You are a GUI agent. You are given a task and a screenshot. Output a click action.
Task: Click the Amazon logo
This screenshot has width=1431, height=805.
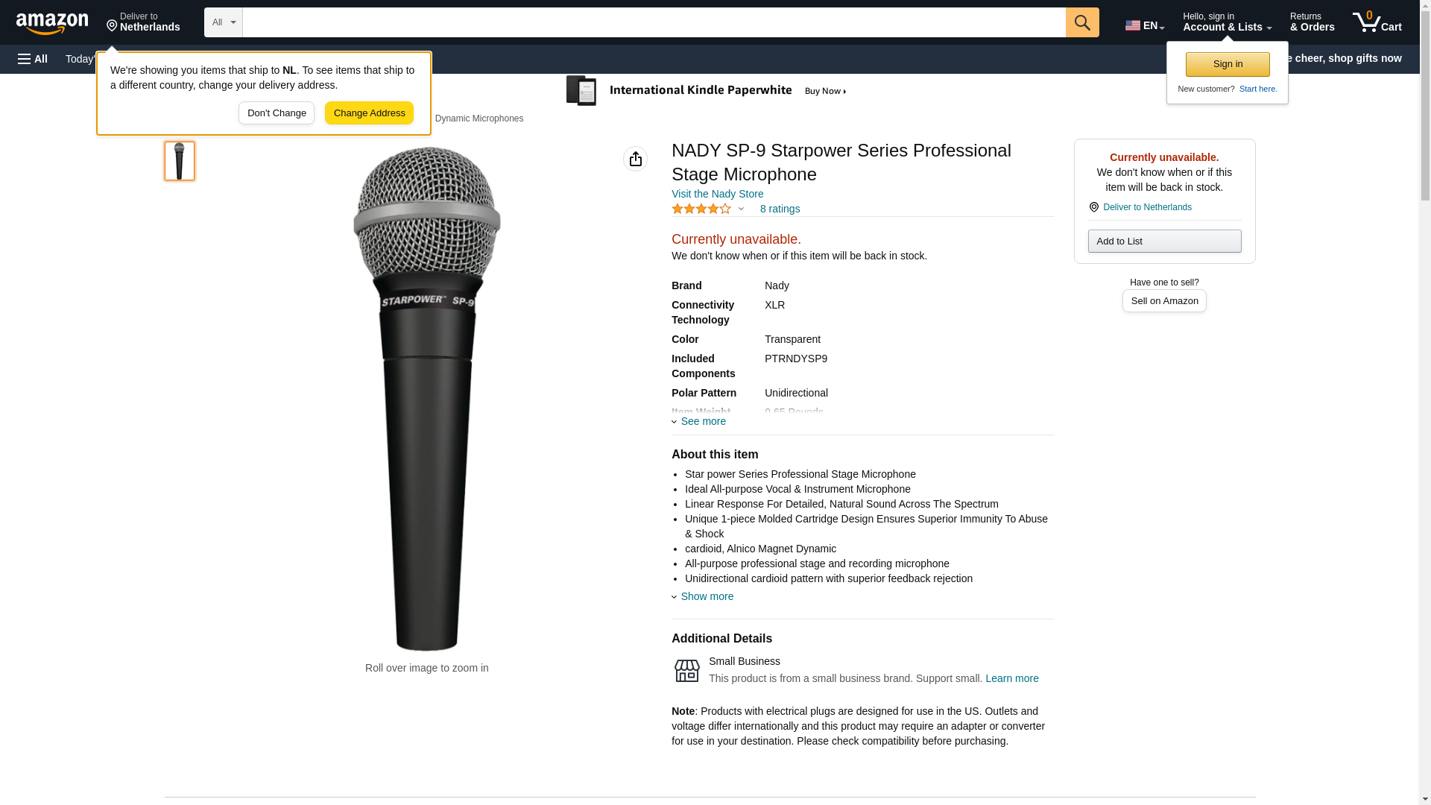coord(52,23)
